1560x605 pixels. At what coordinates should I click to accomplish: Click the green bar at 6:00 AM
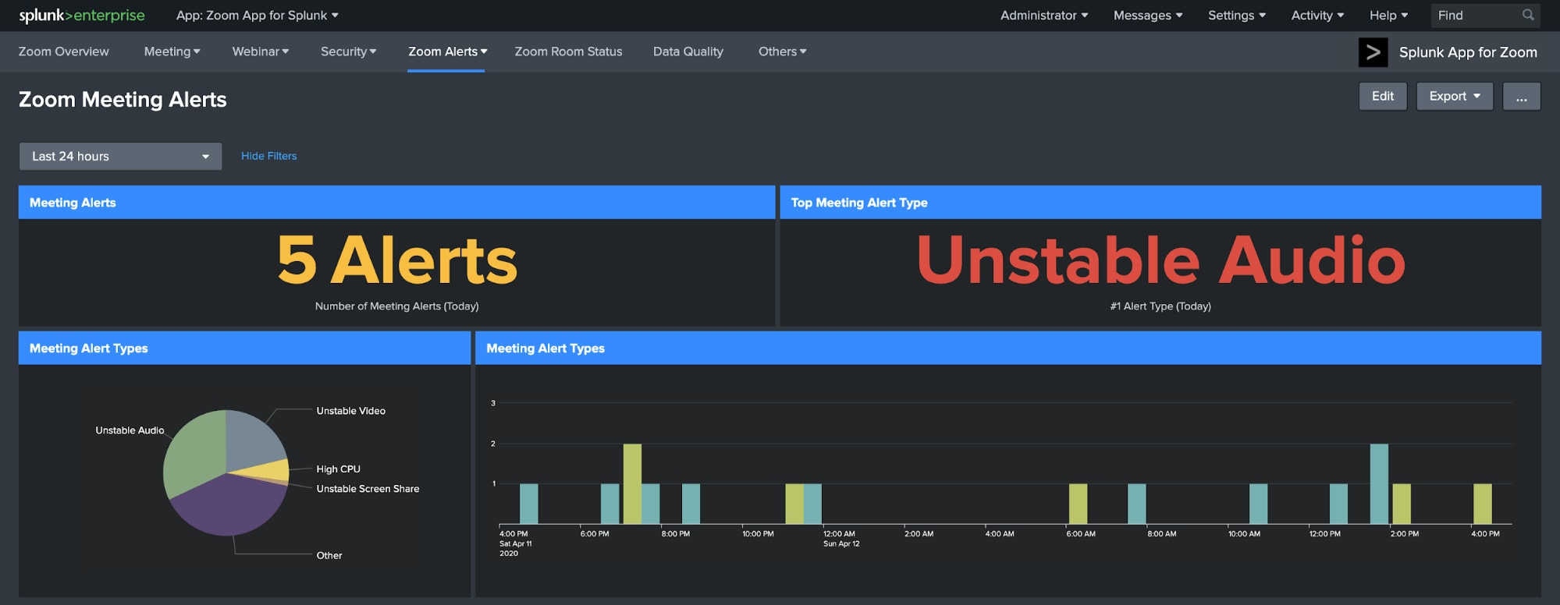tap(1078, 504)
